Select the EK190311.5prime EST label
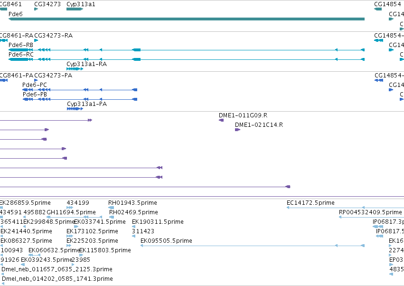This screenshot has width=404, height=286. 158,222
